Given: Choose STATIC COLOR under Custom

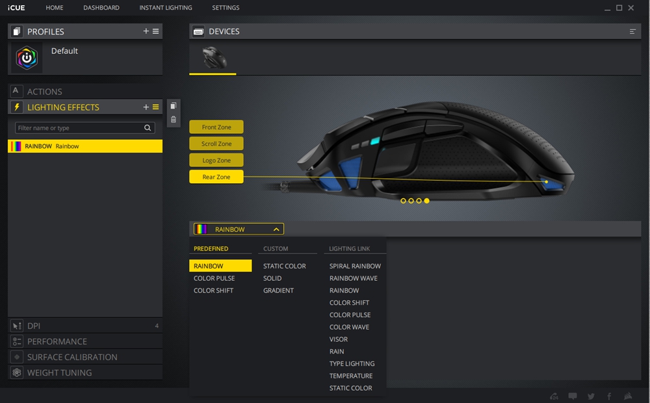Looking at the screenshot, I should [285, 266].
